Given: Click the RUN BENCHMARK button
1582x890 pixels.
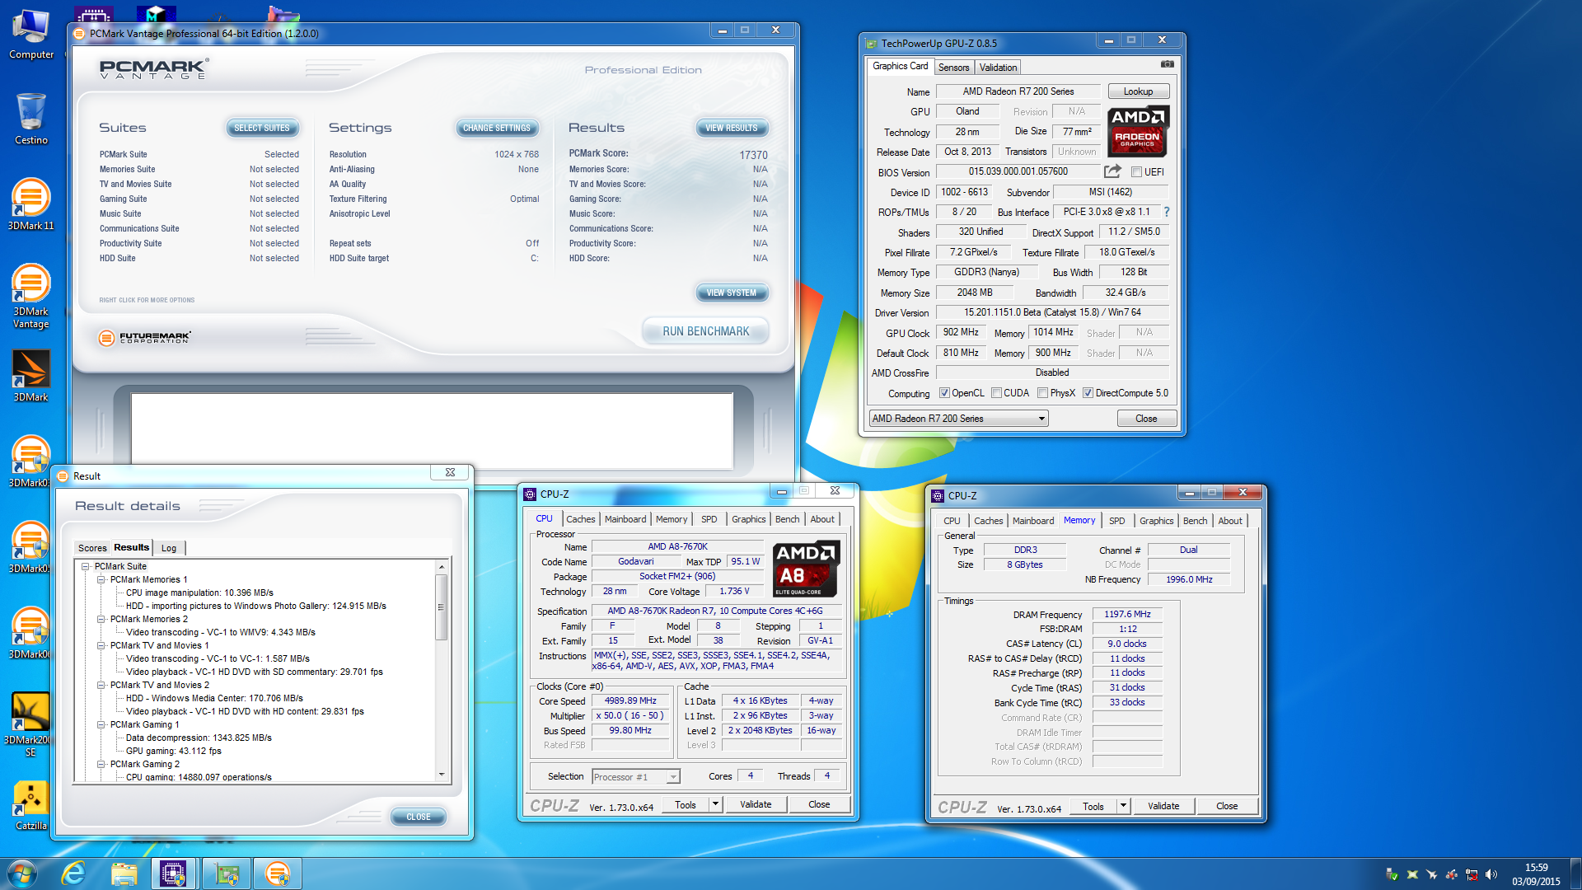Looking at the screenshot, I should pyautogui.click(x=706, y=331).
